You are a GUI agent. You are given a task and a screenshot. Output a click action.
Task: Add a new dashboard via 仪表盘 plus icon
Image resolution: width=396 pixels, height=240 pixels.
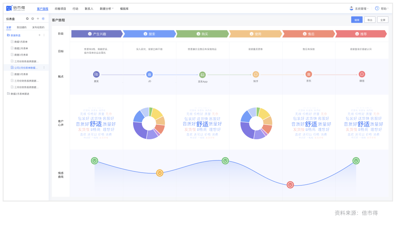pyautogui.click(x=38, y=19)
